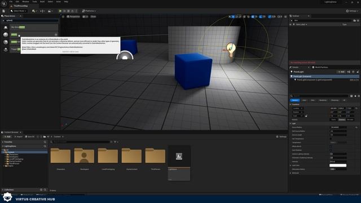Set Mobility to Movable
Viewport: 361px width, 203px height.
[350, 120]
